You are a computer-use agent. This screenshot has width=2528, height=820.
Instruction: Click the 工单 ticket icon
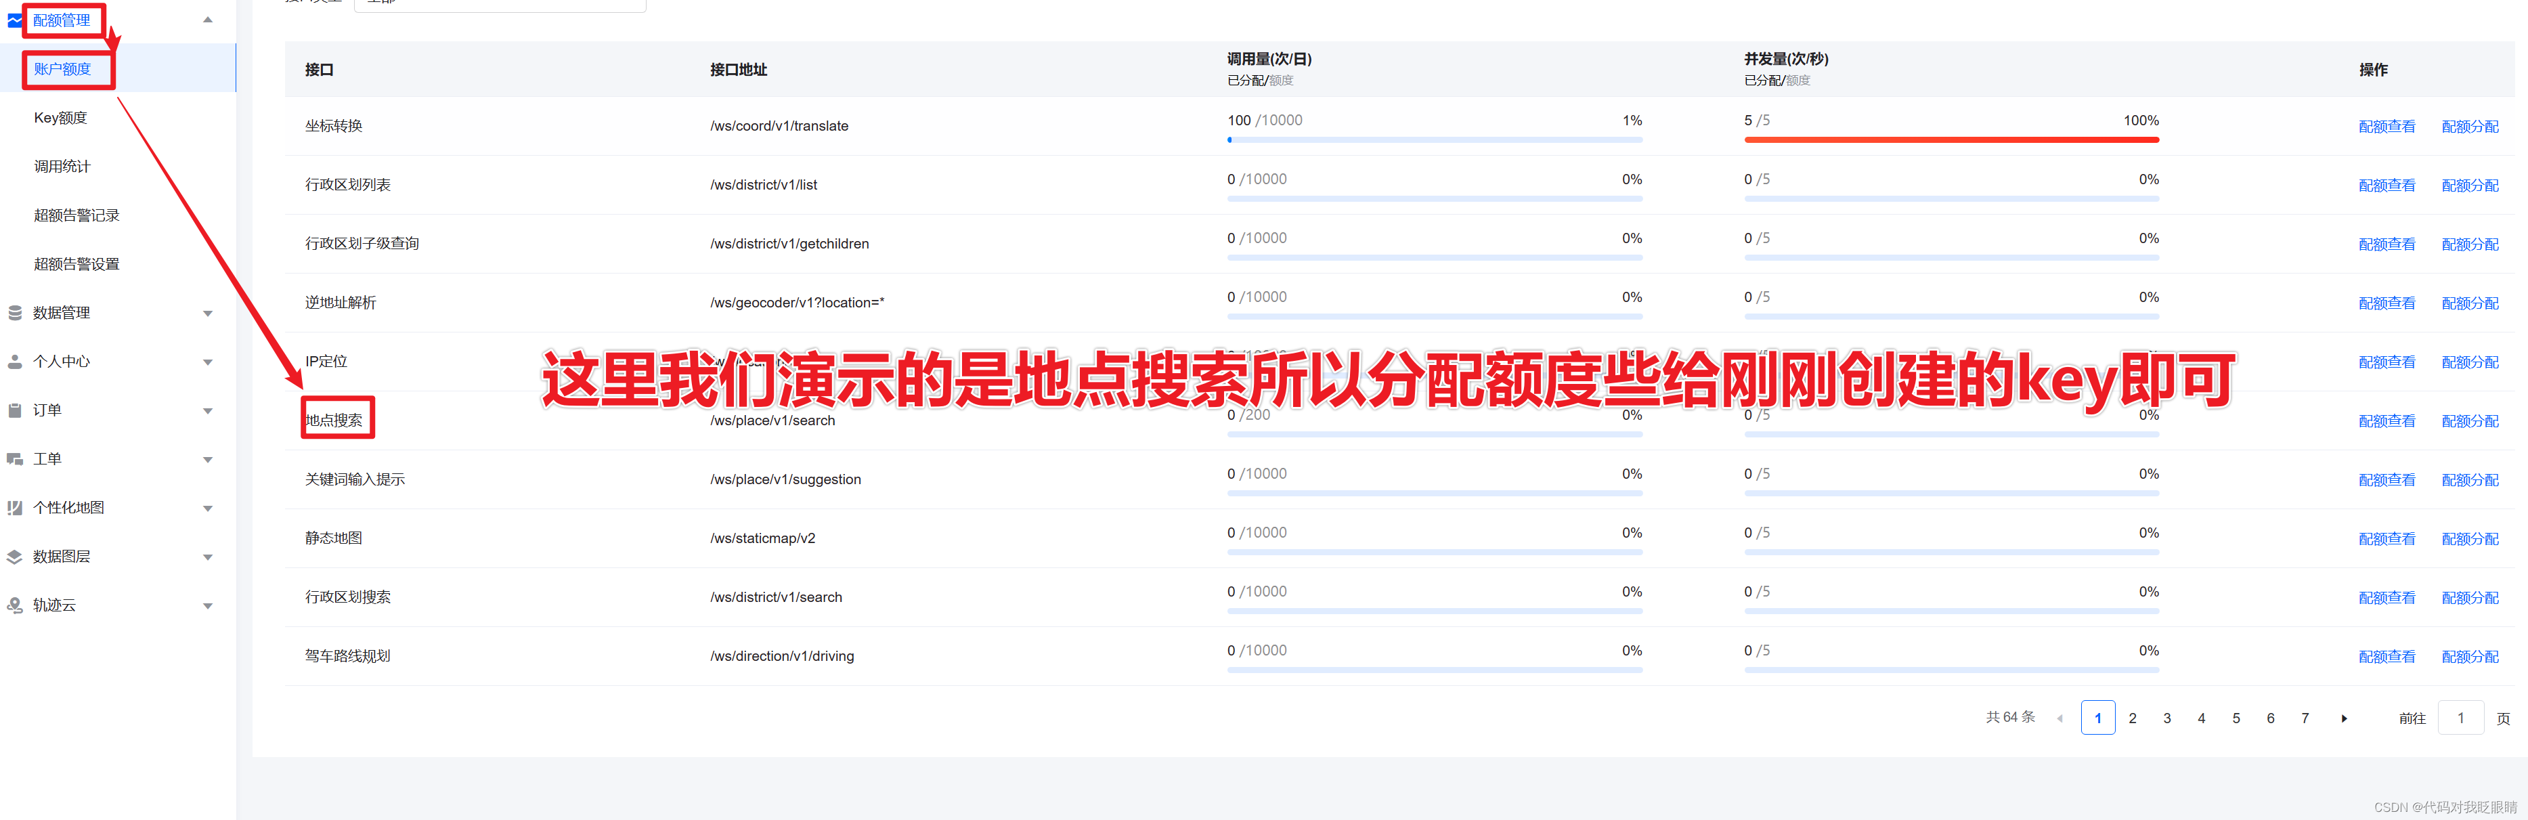pos(15,458)
